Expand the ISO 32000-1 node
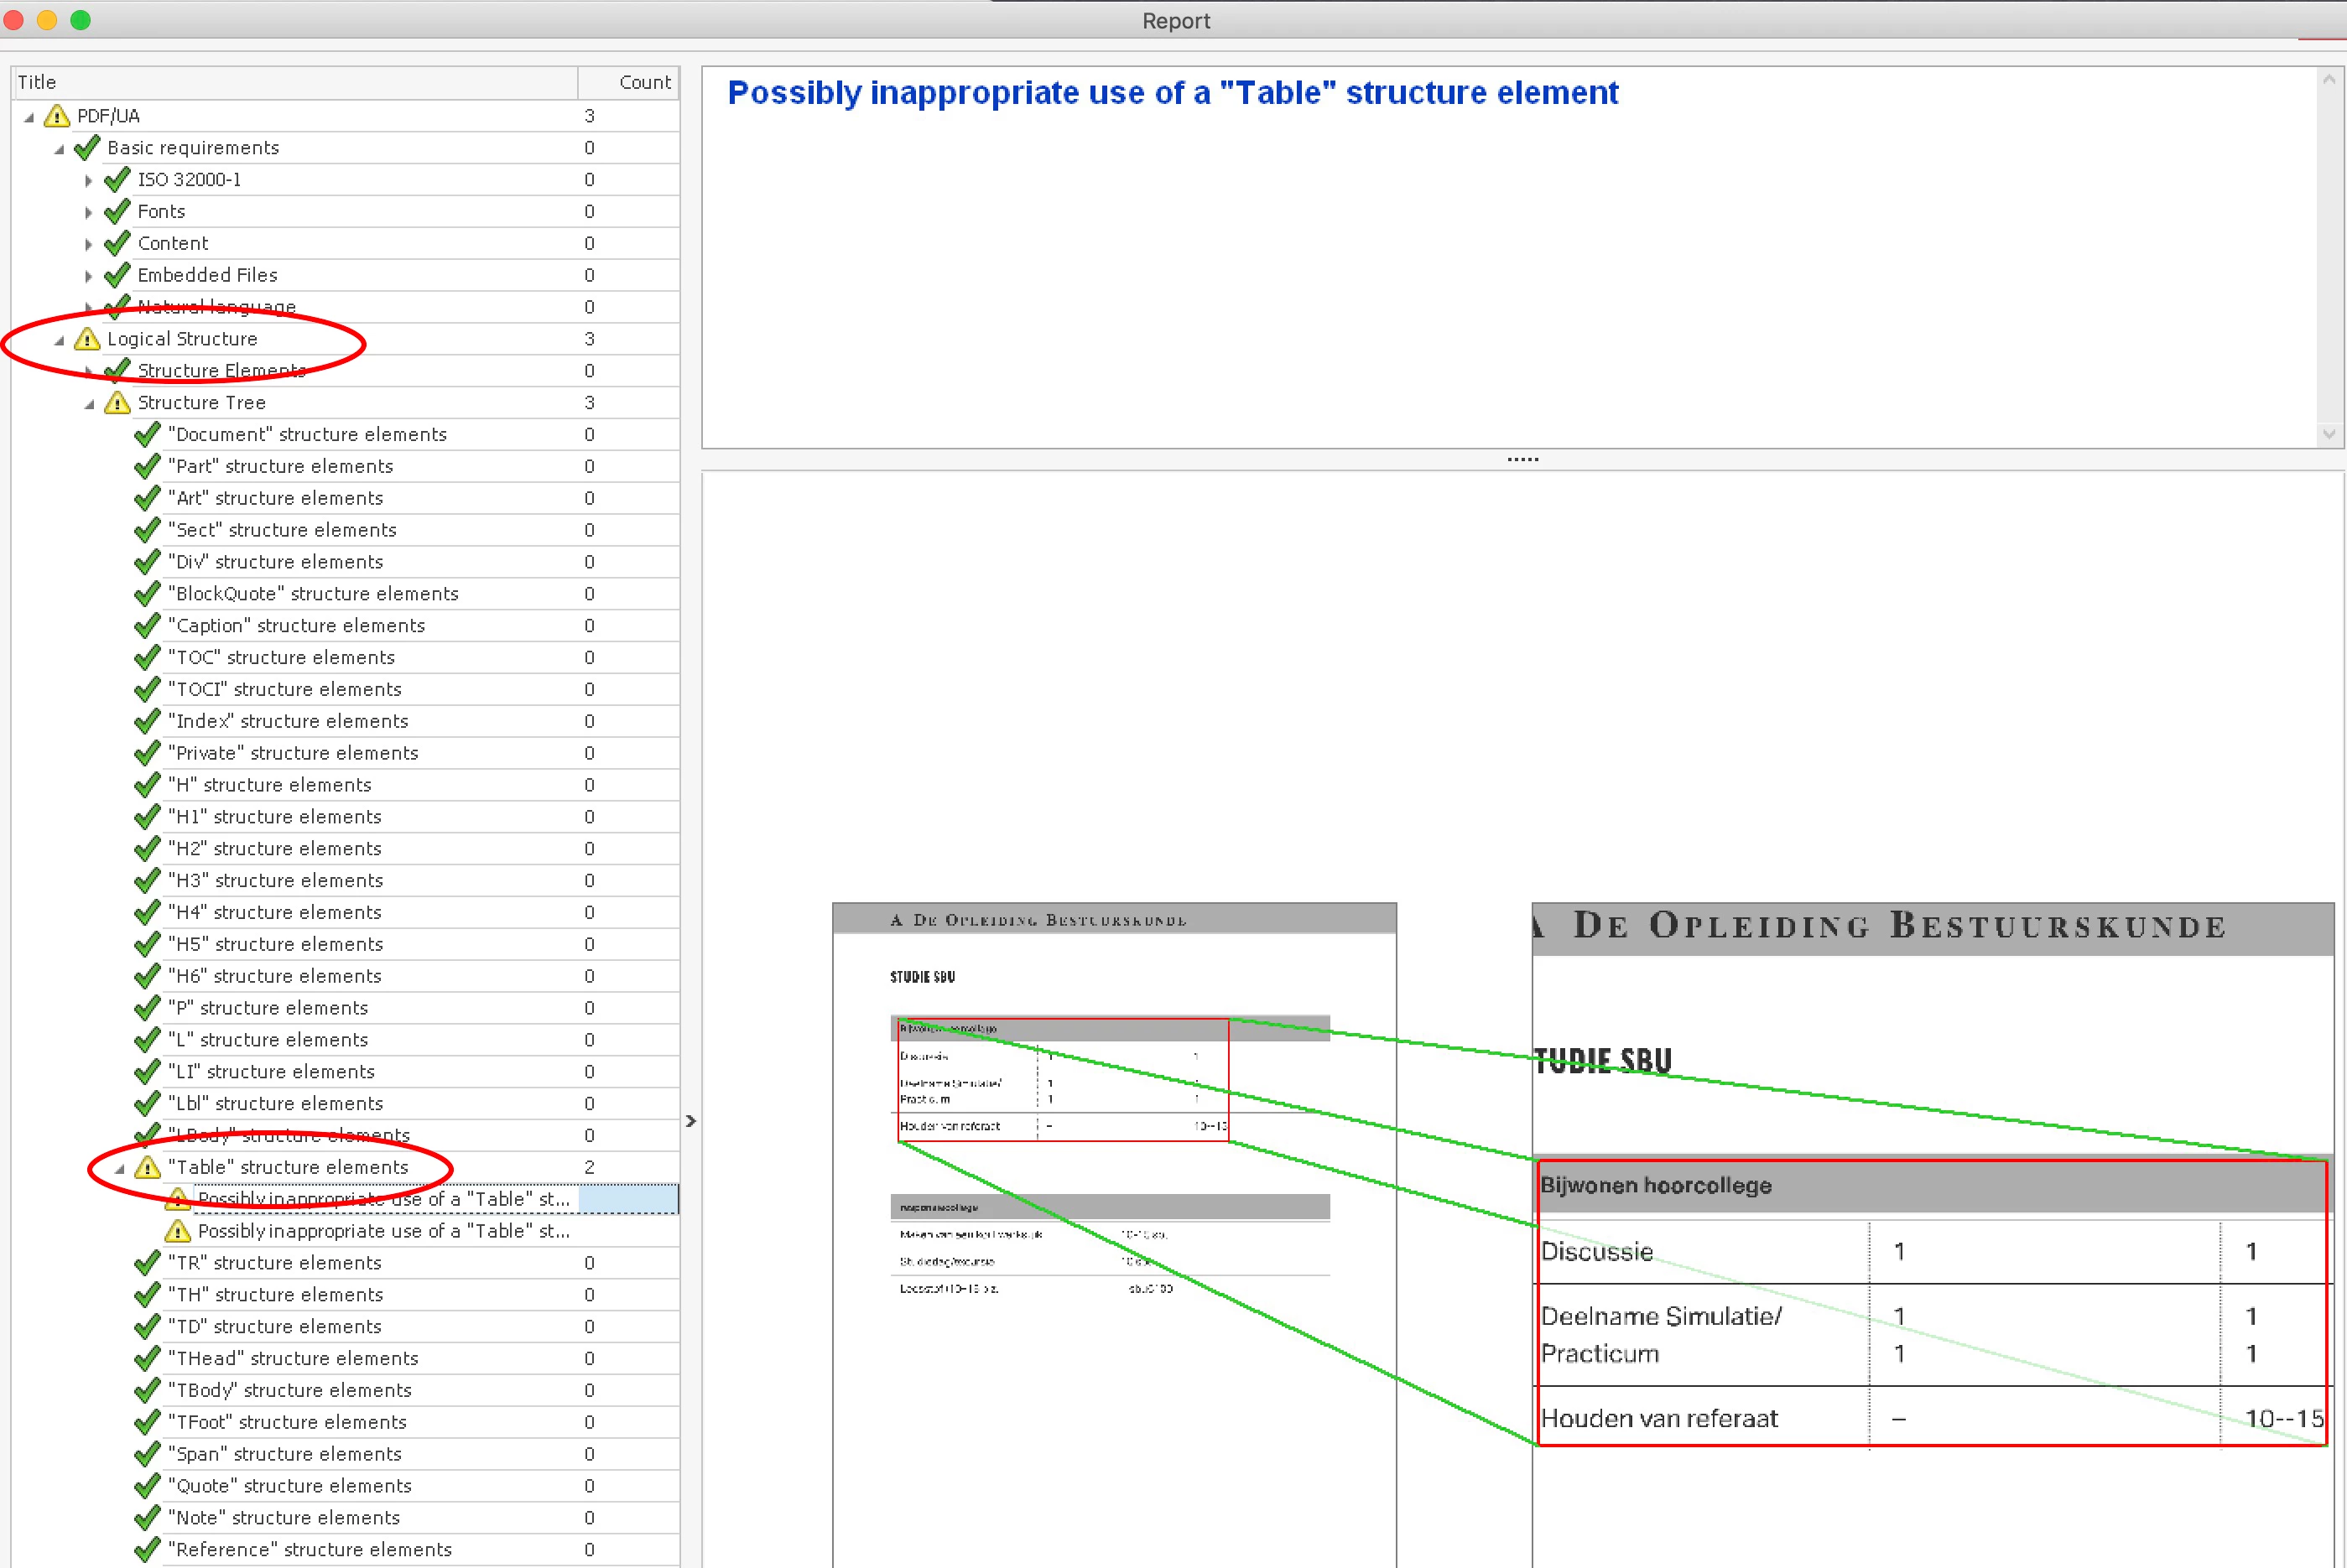Image resolution: width=2347 pixels, height=1568 pixels. pyautogui.click(x=88, y=181)
